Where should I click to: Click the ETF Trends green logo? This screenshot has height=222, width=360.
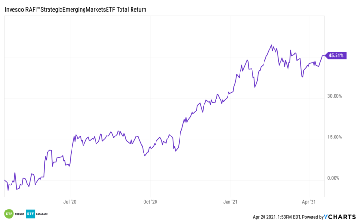coord(8,213)
